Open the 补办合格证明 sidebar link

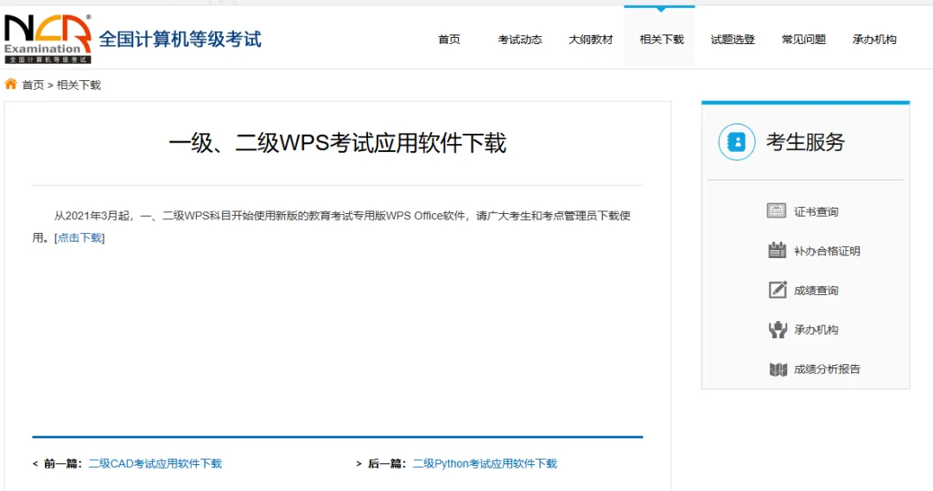pyautogui.click(x=827, y=251)
